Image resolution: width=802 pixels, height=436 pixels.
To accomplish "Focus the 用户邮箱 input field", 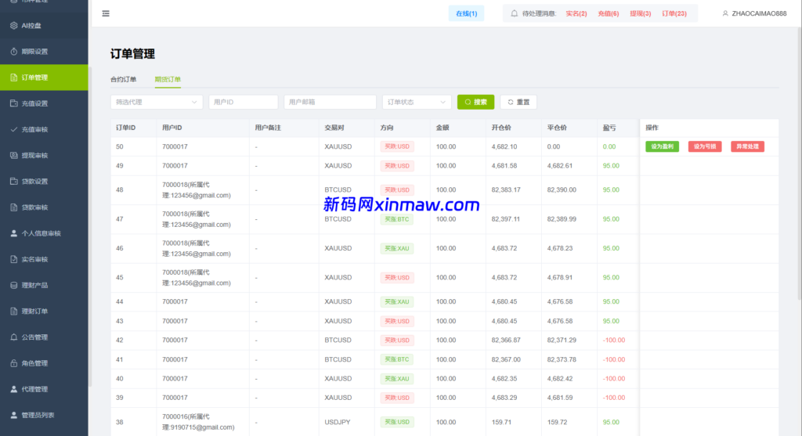I will click(x=330, y=102).
